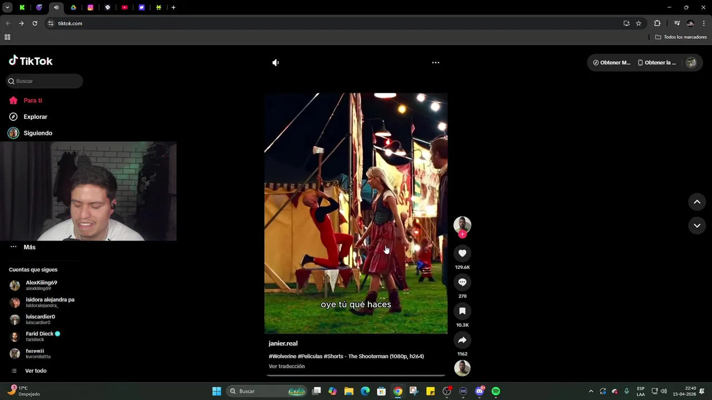Open taskbar volume speaker icon
The image size is (712, 400).
pyautogui.click(x=664, y=391)
